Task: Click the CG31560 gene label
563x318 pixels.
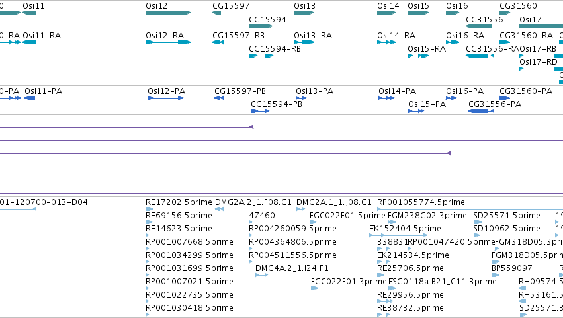Action: (x=518, y=6)
